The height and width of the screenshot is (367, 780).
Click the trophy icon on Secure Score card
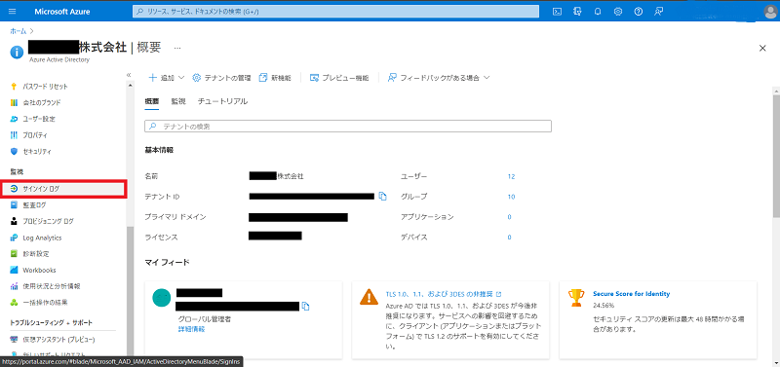(x=576, y=298)
